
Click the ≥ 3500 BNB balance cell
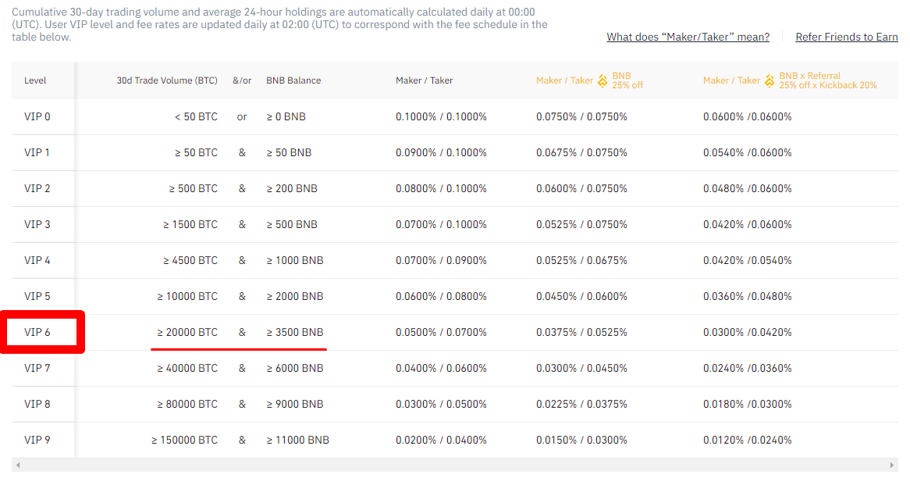(295, 332)
